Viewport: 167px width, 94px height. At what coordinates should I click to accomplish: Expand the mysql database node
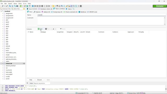tap(3, 55)
